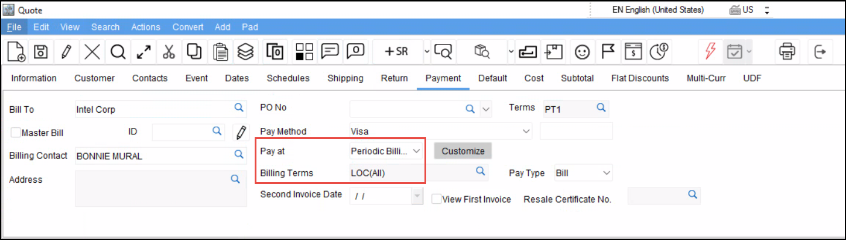Viewport: 846px width, 240px height.
Task: Click the scissors cut icon
Action: coord(169,51)
